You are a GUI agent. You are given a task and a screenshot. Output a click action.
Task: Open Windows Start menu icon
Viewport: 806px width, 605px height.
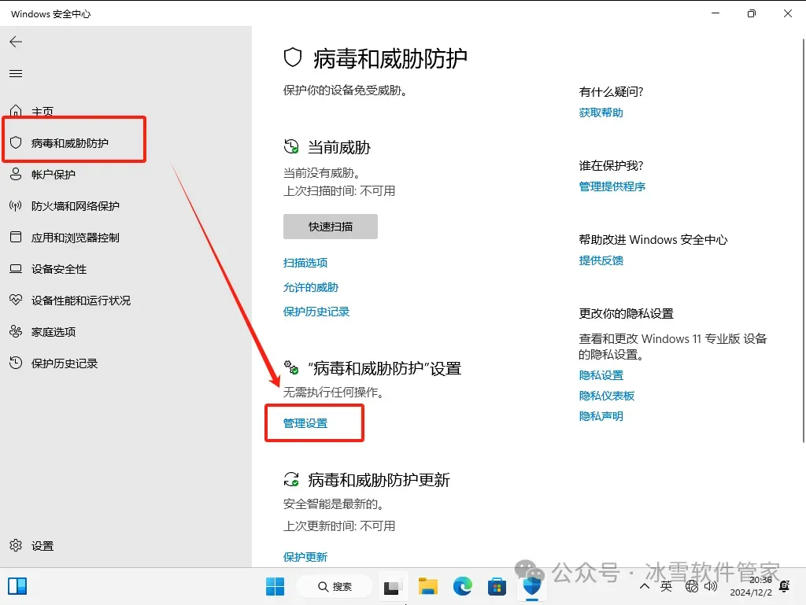click(x=275, y=586)
